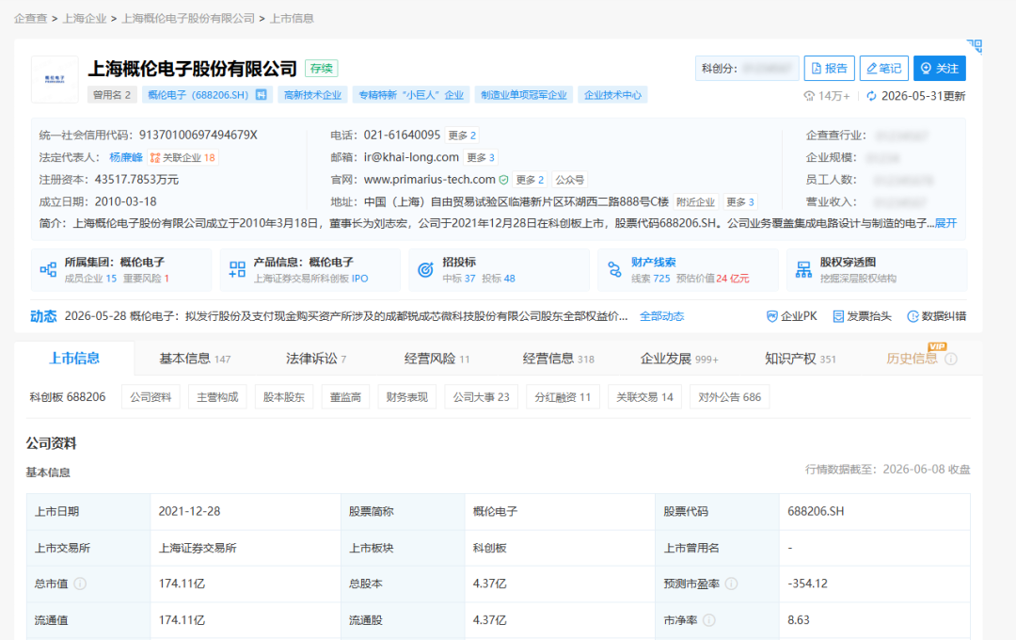The image size is (1016, 640).
Task: Open 投标 48 link
Action: (499, 279)
